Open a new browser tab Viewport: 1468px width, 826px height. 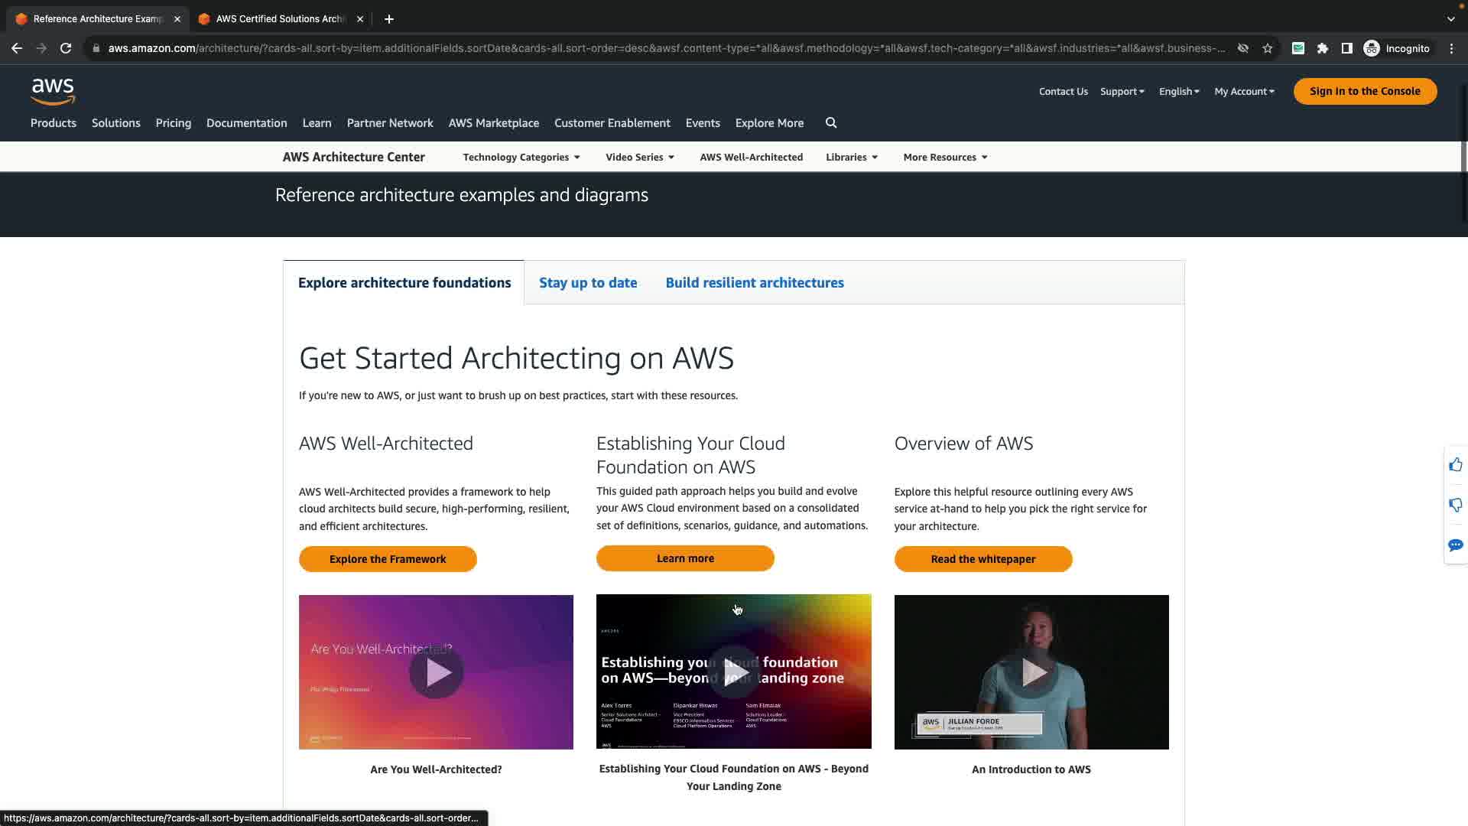(x=389, y=19)
